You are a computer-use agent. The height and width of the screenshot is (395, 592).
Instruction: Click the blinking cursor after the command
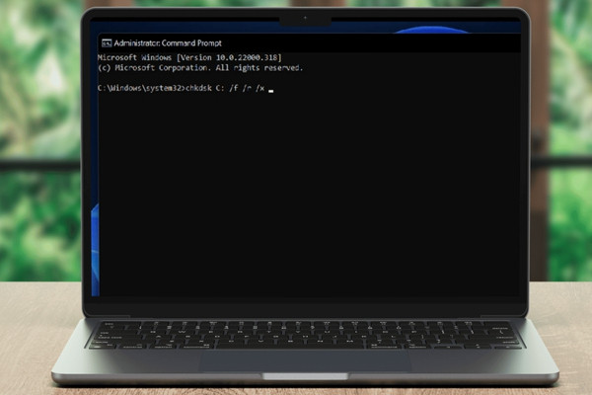coord(270,91)
